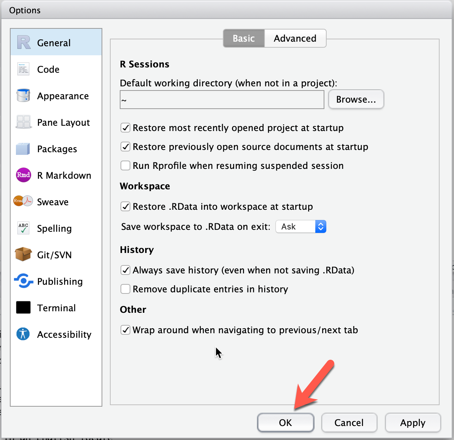454x440 pixels.
Task: Select the Basic tab
Action: 244,38
